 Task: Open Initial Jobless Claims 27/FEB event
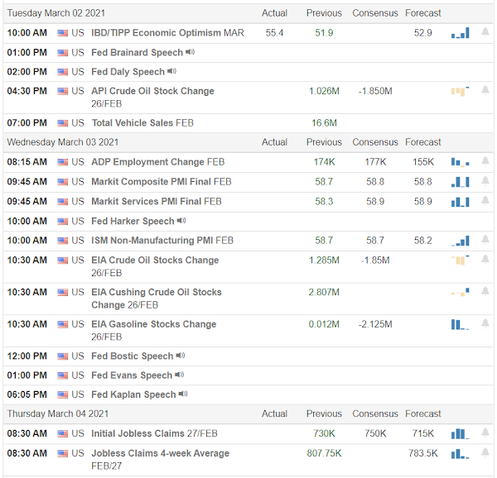click(x=154, y=433)
